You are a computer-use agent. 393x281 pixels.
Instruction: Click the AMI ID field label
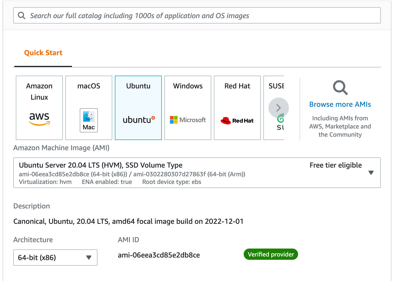tap(128, 240)
